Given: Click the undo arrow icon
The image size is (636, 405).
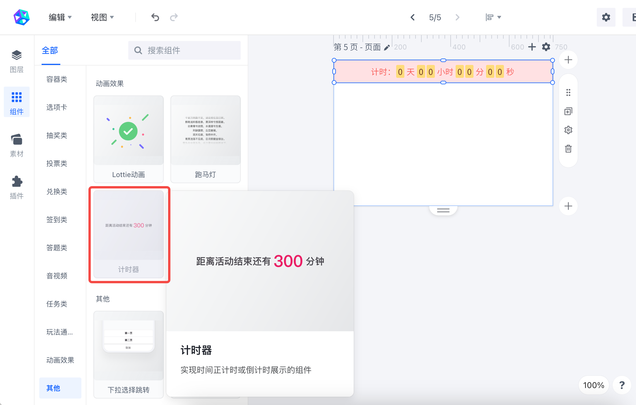Looking at the screenshot, I should click(x=155, y=18).
